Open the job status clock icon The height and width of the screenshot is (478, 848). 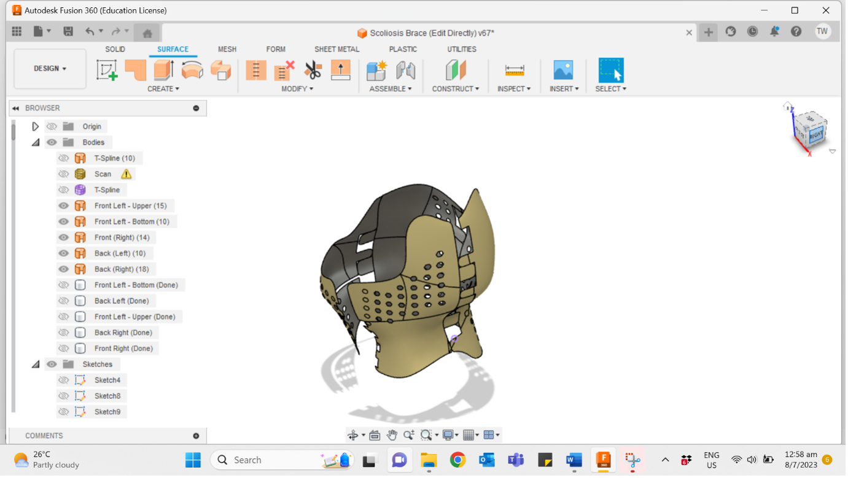(752, 31)
